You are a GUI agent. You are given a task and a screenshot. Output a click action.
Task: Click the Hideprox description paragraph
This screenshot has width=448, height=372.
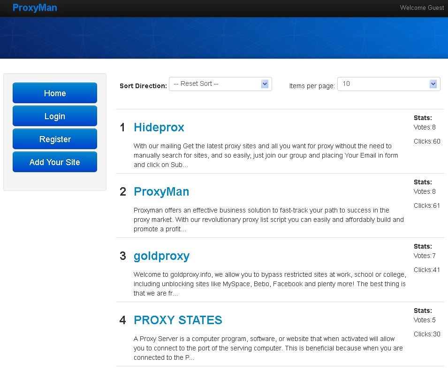tap(266, 155)
